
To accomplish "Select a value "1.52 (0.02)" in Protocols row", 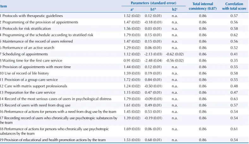I will click(x=132, y=16).
